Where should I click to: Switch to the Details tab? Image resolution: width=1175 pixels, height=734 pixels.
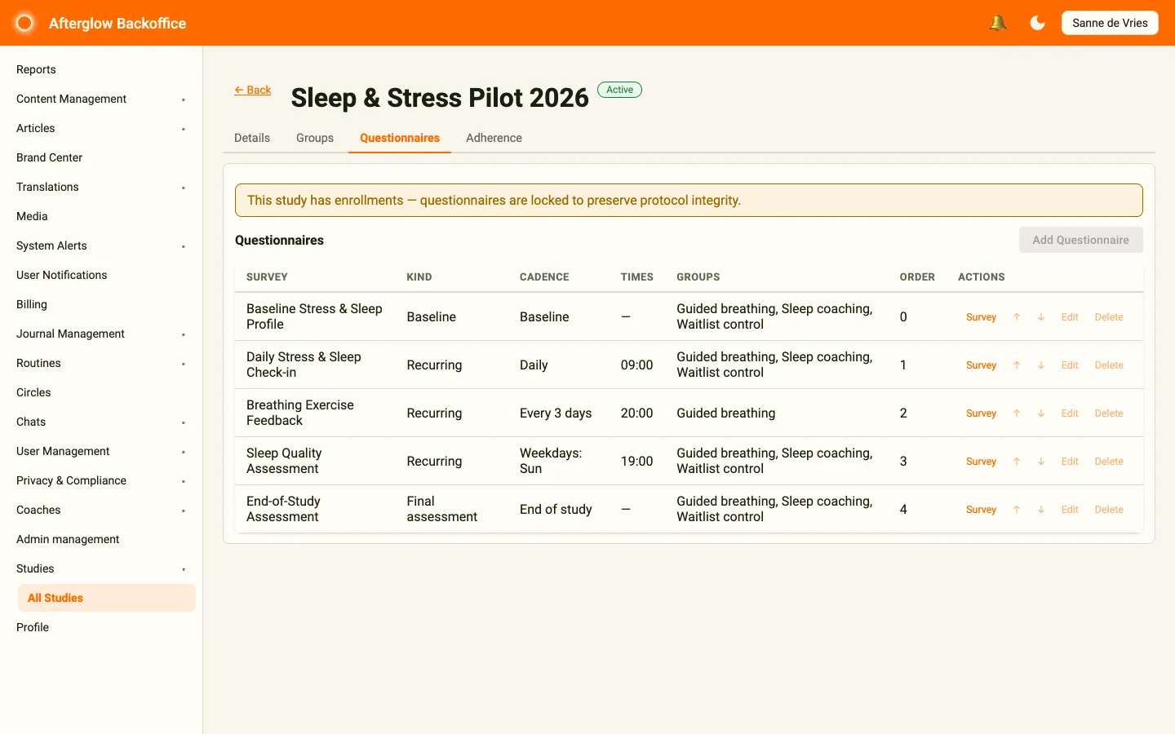pyautogui.click(x=252, y=138)
